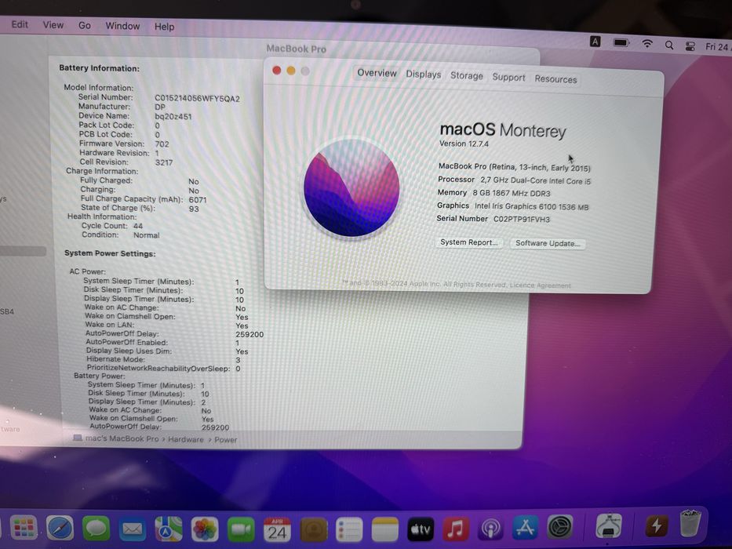Image resolution: width=732 pixels, height=549 pixels.
Task: Select the Overview tab in About This Mac
Action: click(377, 73)
